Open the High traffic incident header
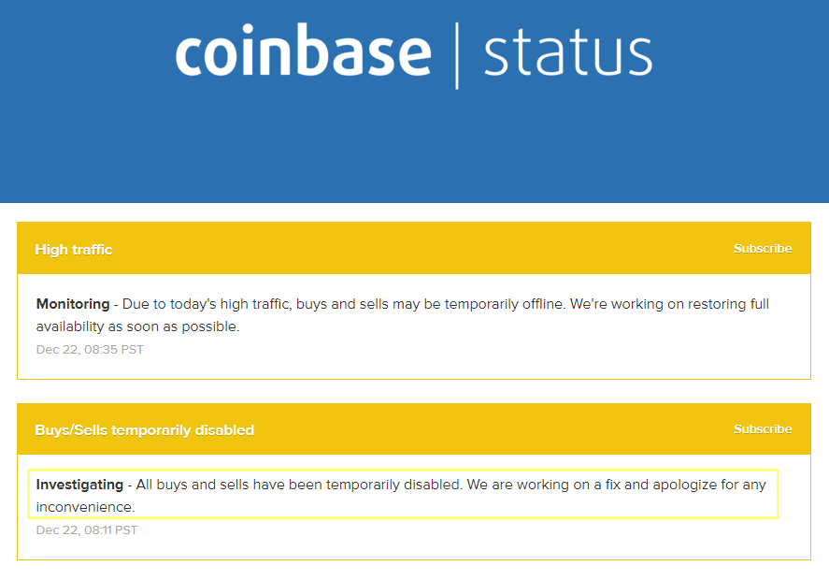Screen dimensions: 829x580 point(73,250)
